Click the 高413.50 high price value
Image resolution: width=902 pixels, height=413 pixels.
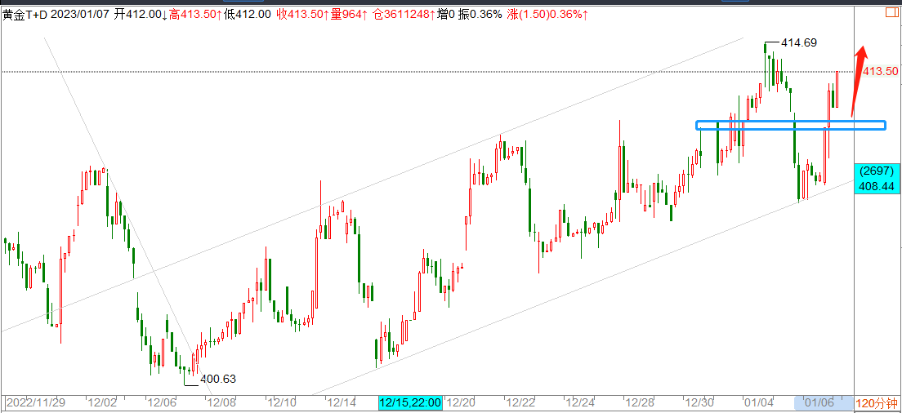pyautogui.click(x=193, y=16)
